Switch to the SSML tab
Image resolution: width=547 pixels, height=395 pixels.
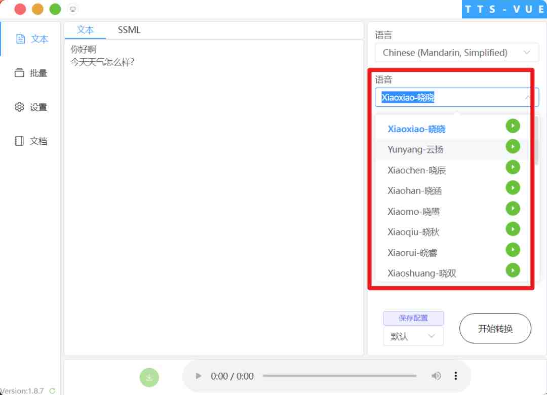[129, 30]
